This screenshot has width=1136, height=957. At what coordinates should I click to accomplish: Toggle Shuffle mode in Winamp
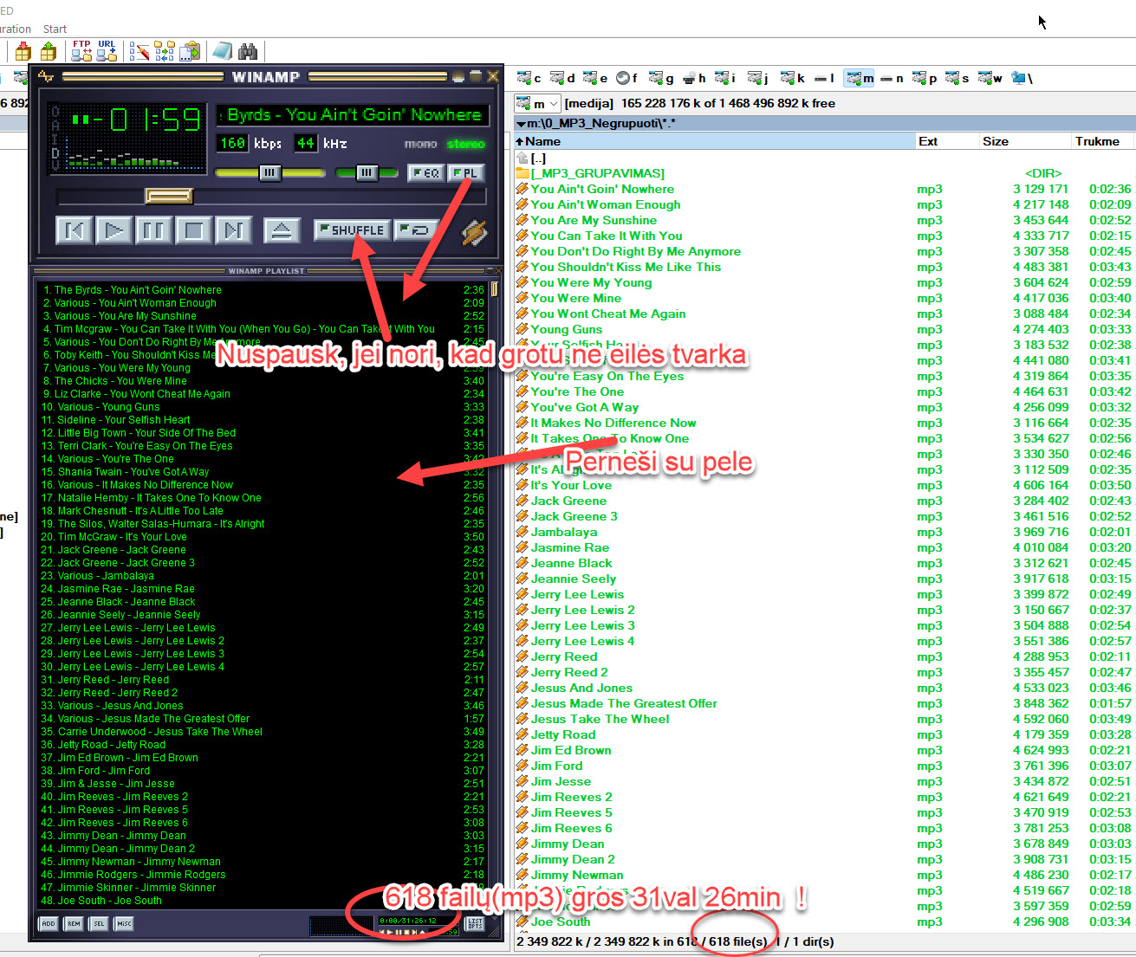[x=352, y=230]
